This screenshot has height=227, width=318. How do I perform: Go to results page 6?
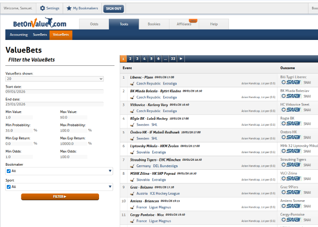tap(159, 59)
